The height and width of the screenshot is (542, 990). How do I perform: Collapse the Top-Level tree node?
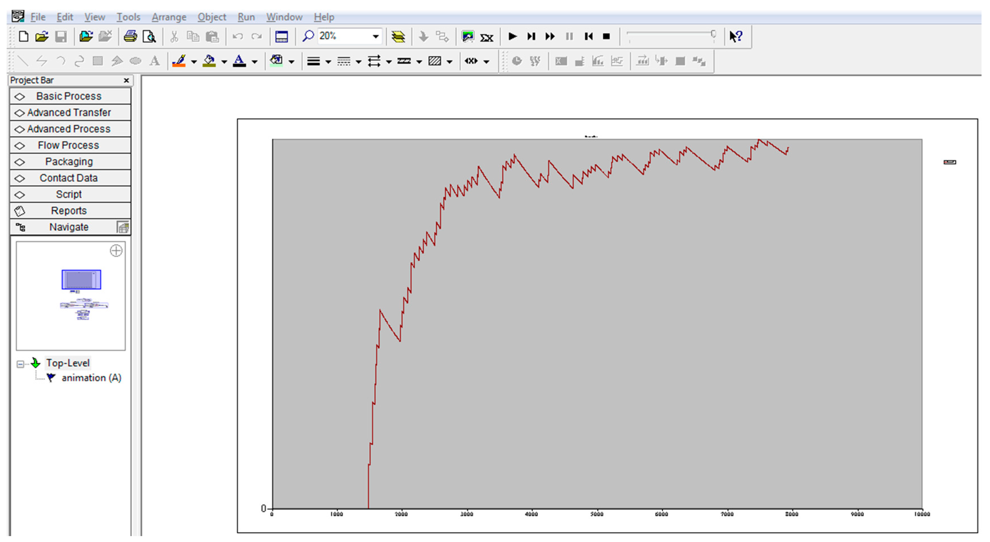(20, 364)
